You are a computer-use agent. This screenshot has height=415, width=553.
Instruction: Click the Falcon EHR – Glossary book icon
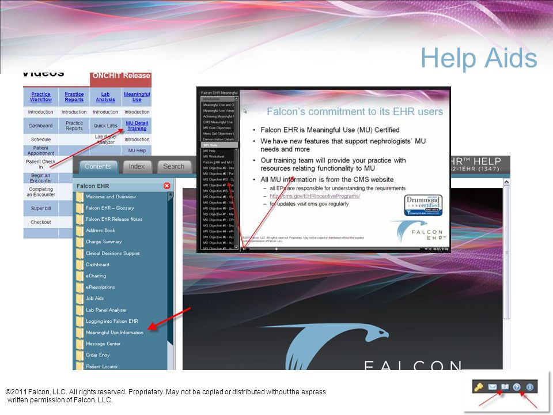tap(79, 208)
